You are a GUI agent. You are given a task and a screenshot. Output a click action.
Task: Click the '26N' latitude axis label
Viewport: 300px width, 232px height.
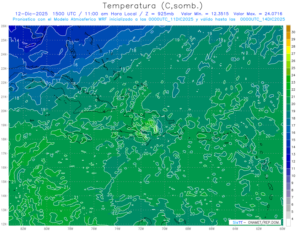pyautogui.click(x=3, y=26)
